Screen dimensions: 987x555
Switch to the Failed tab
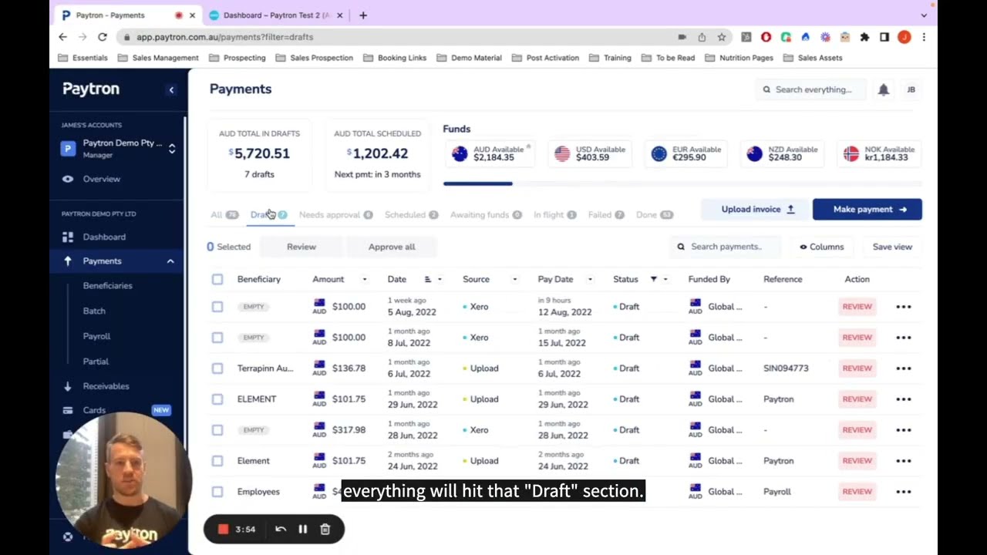(606, 215)
